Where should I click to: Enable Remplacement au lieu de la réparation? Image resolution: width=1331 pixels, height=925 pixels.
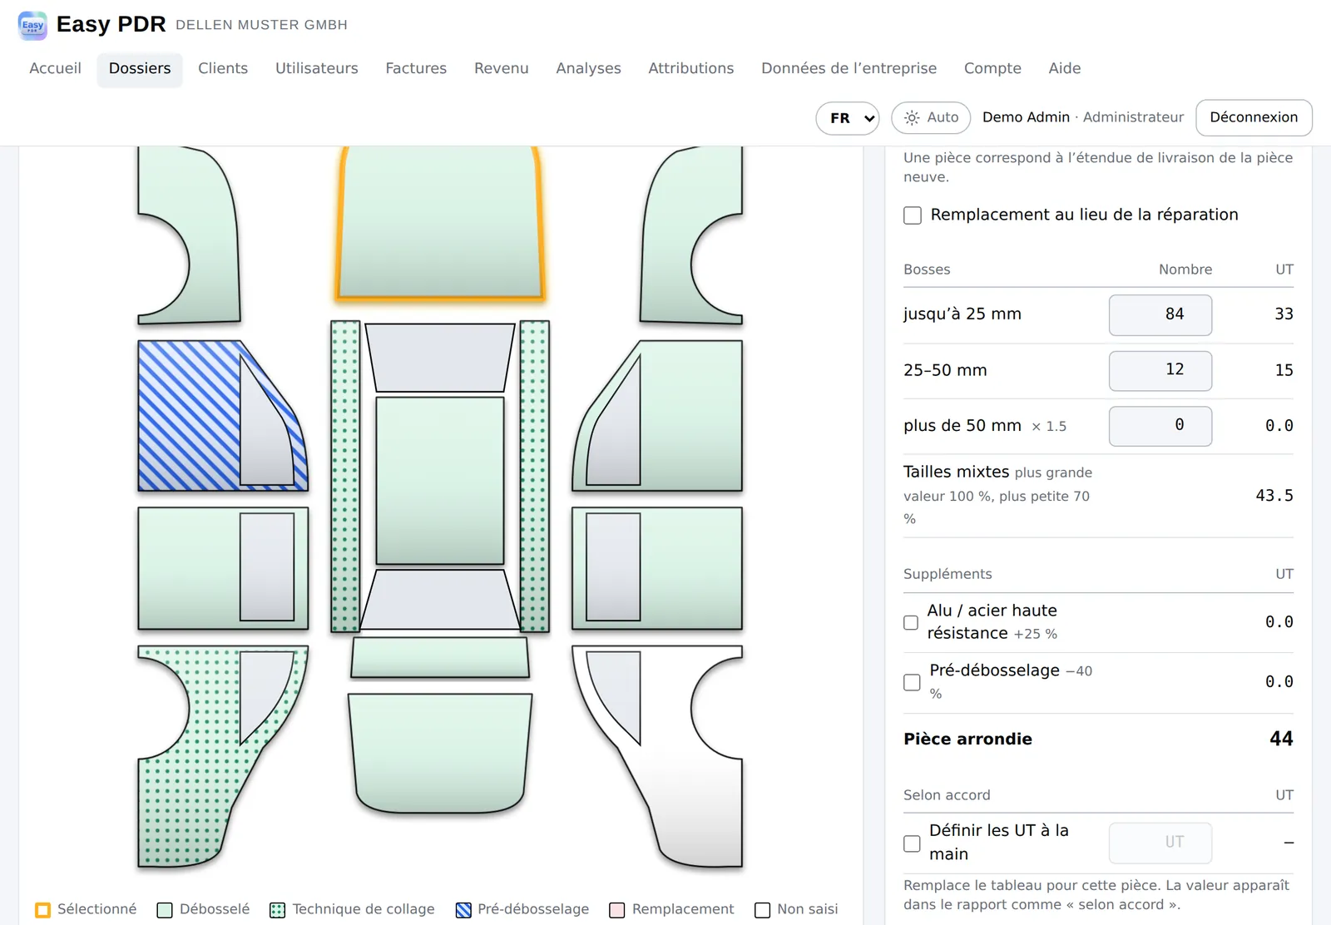(x=913, y=215)
